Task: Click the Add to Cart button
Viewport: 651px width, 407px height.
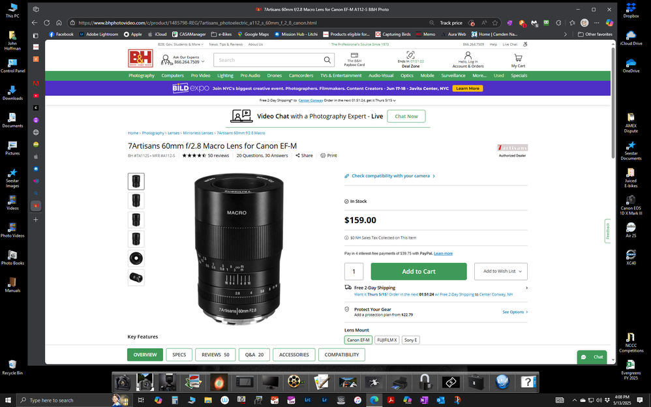Action: [419, 271]
